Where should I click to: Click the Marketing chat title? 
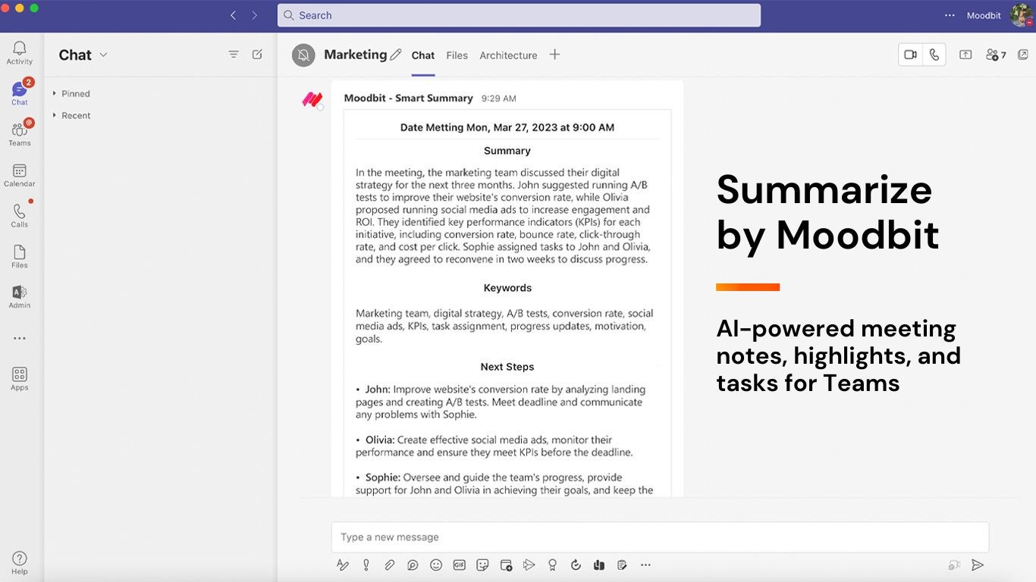coord(355,55)
